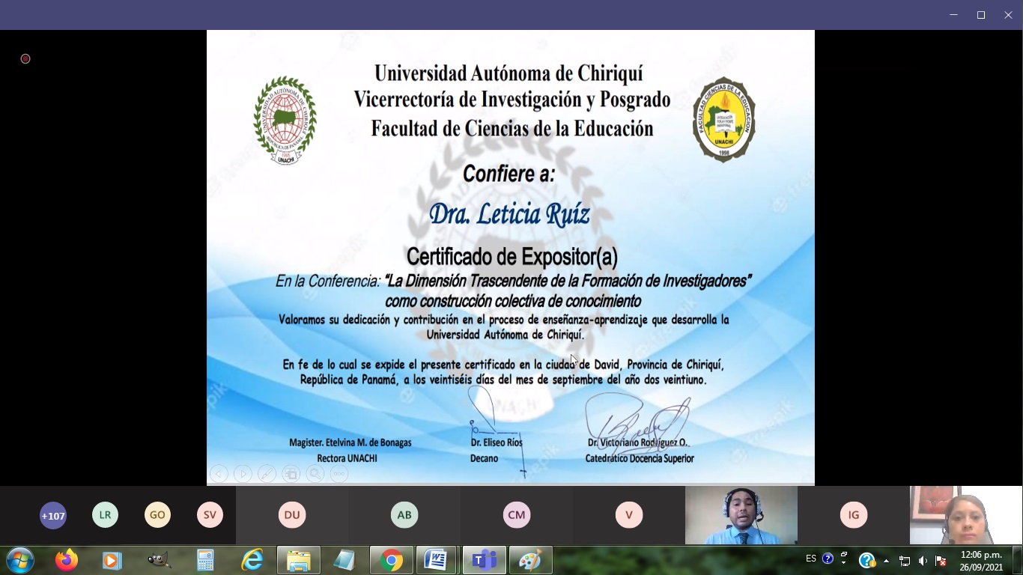Image resolution: width=1023 pixels, height=575 pixels.
Task: Click "Certificado de Expositor(a)" heading
Action: (x=512, y=257)
